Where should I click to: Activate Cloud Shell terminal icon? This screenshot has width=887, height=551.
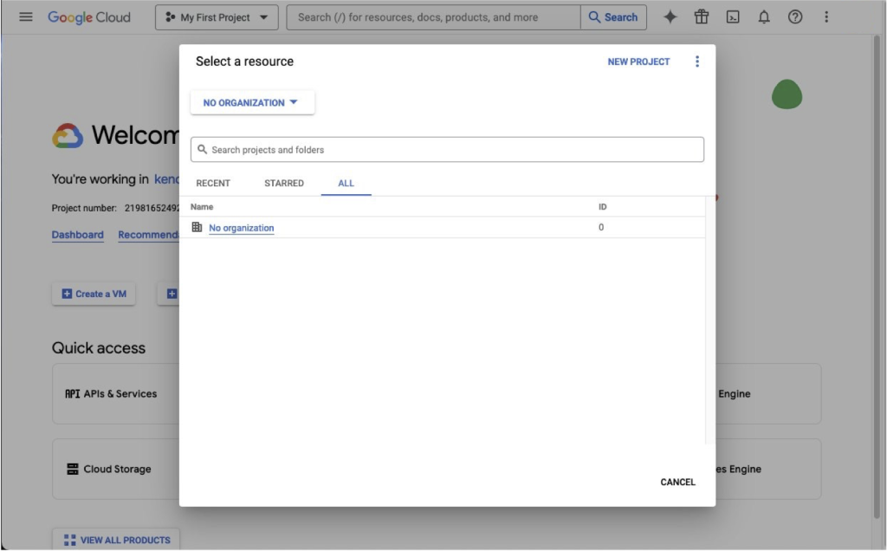[x=733, y=16]
